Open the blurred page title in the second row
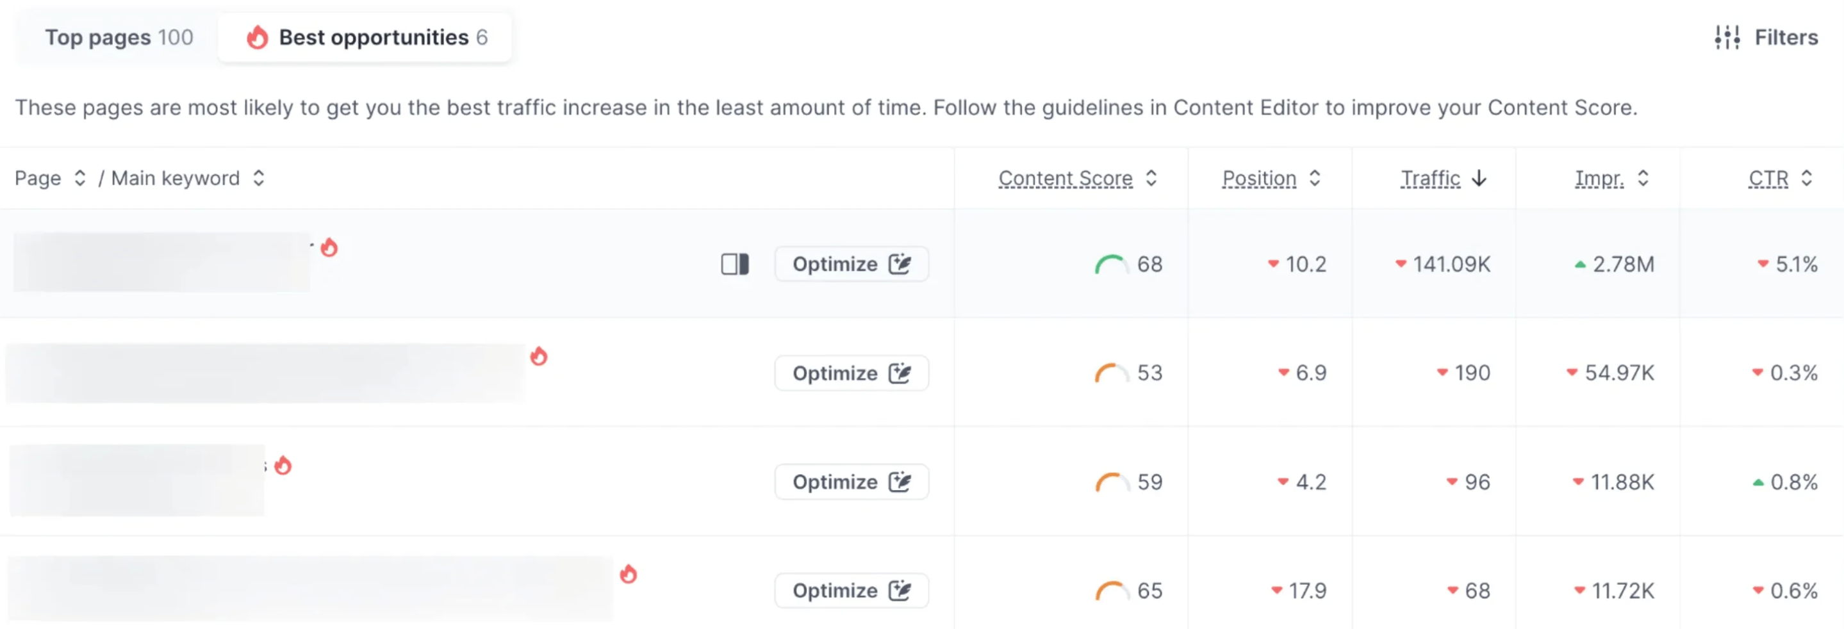1844x629 pixels. 265,373
